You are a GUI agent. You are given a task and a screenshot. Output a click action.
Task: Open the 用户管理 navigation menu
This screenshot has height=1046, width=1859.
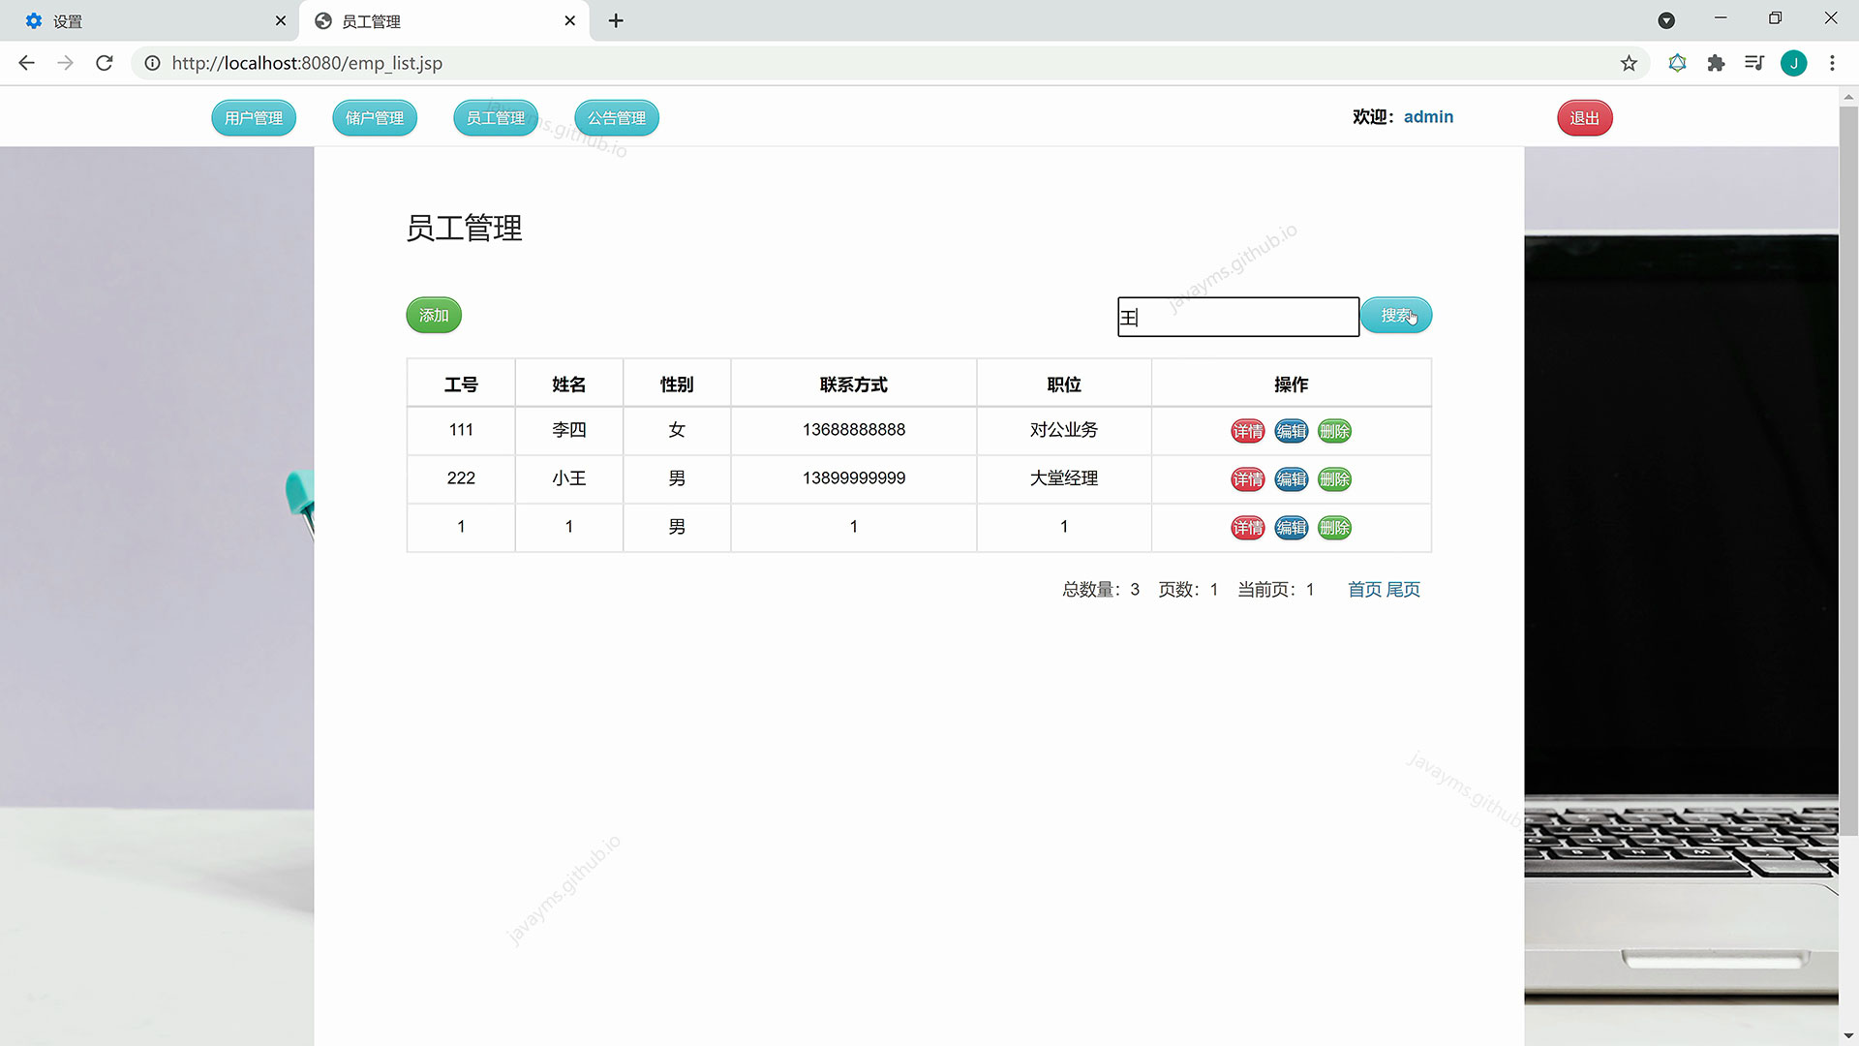254,118
